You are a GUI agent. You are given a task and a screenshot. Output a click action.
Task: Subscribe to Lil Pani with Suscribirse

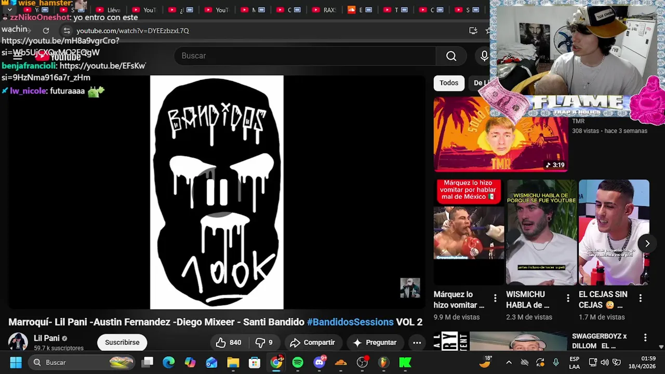122,342
